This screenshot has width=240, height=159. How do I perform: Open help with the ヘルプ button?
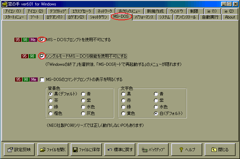pos(187,149)
